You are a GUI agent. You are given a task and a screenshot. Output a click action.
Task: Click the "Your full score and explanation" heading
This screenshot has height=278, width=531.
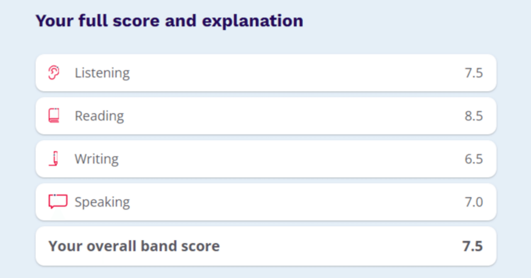(169, 20)
